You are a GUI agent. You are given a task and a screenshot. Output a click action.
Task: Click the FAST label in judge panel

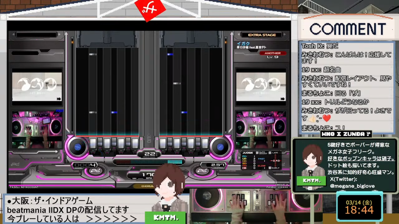pyautogui.click(x=261, y=159)
